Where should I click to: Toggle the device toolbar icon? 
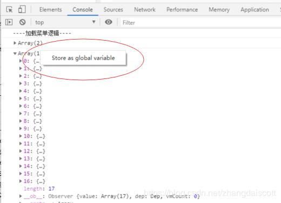pos(22,9)
